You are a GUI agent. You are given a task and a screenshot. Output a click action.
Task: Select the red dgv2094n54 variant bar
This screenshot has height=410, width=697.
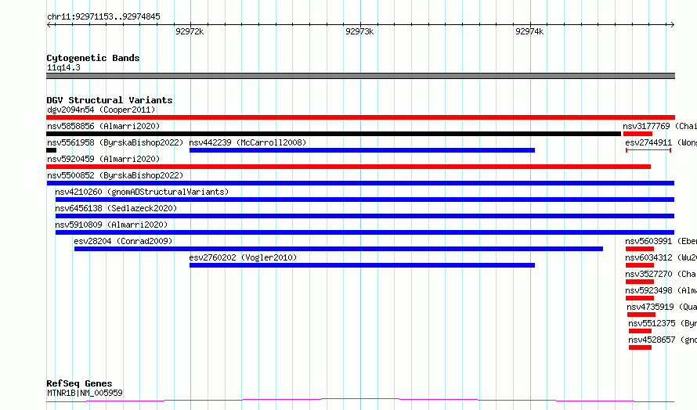click(360, 117)
